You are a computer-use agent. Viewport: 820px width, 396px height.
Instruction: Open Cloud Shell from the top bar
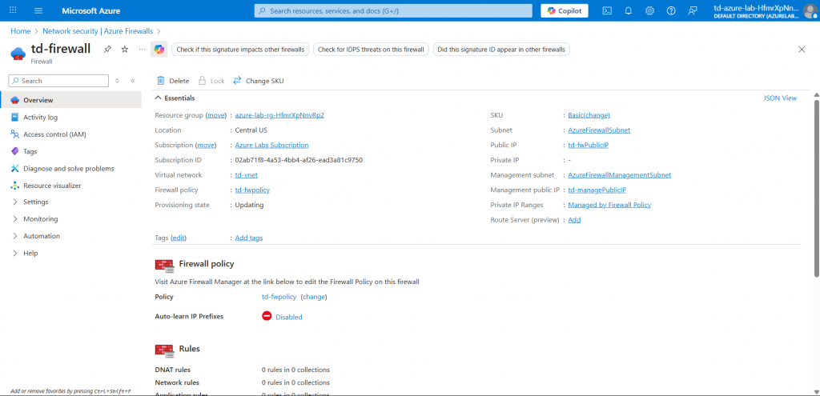[x=607, y=10]
